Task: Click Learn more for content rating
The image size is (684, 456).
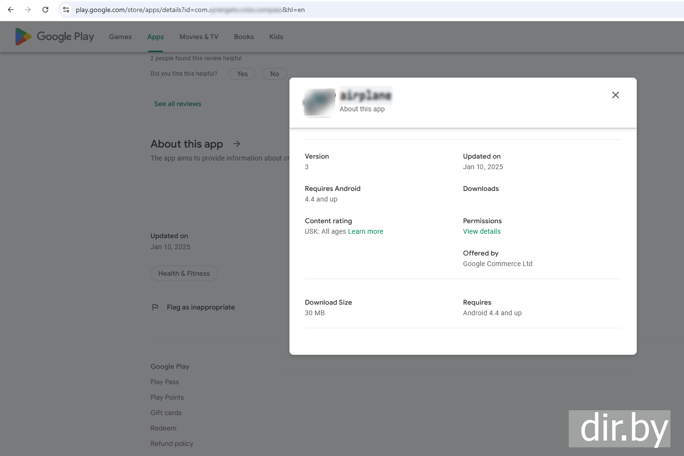Action: (365, 231)
